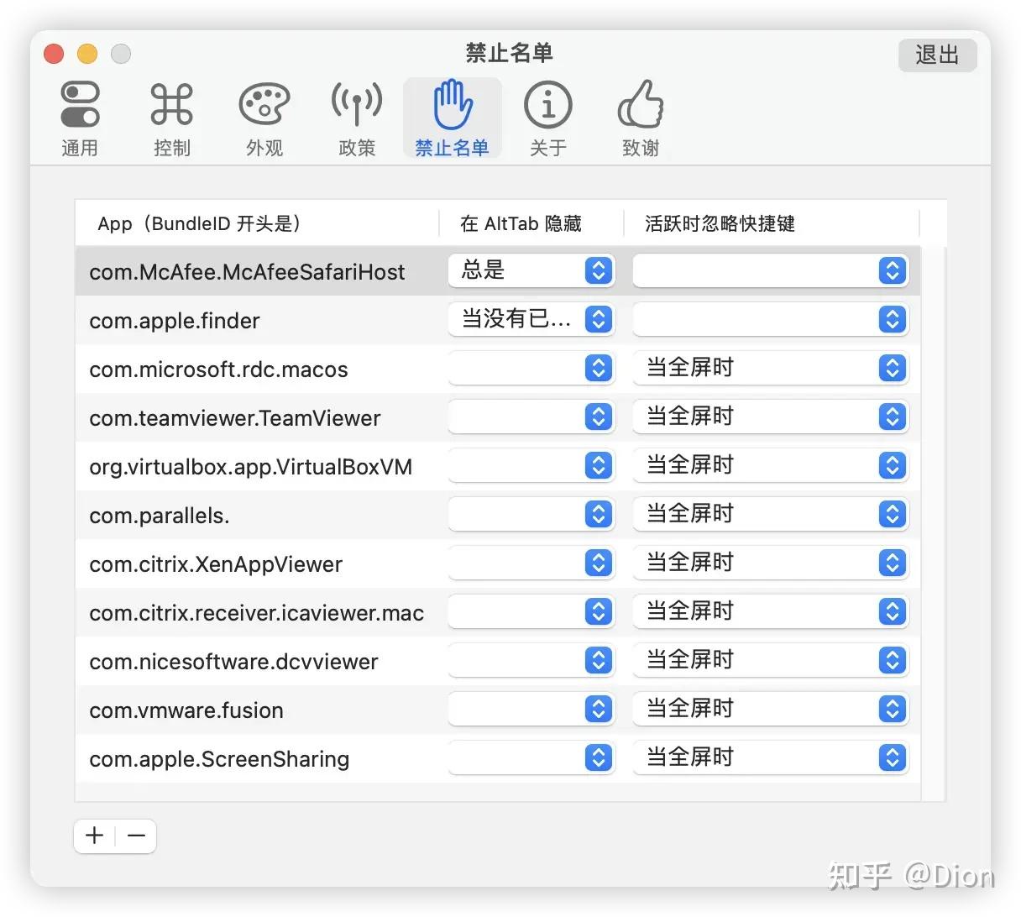Click the − icon to remove selected entry

click(x=137, y=836)
